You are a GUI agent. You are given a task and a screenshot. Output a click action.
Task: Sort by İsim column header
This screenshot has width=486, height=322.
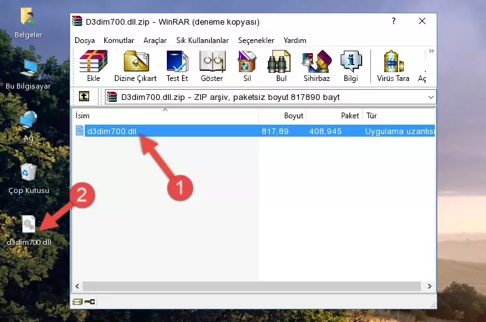[x=166, y=116]
